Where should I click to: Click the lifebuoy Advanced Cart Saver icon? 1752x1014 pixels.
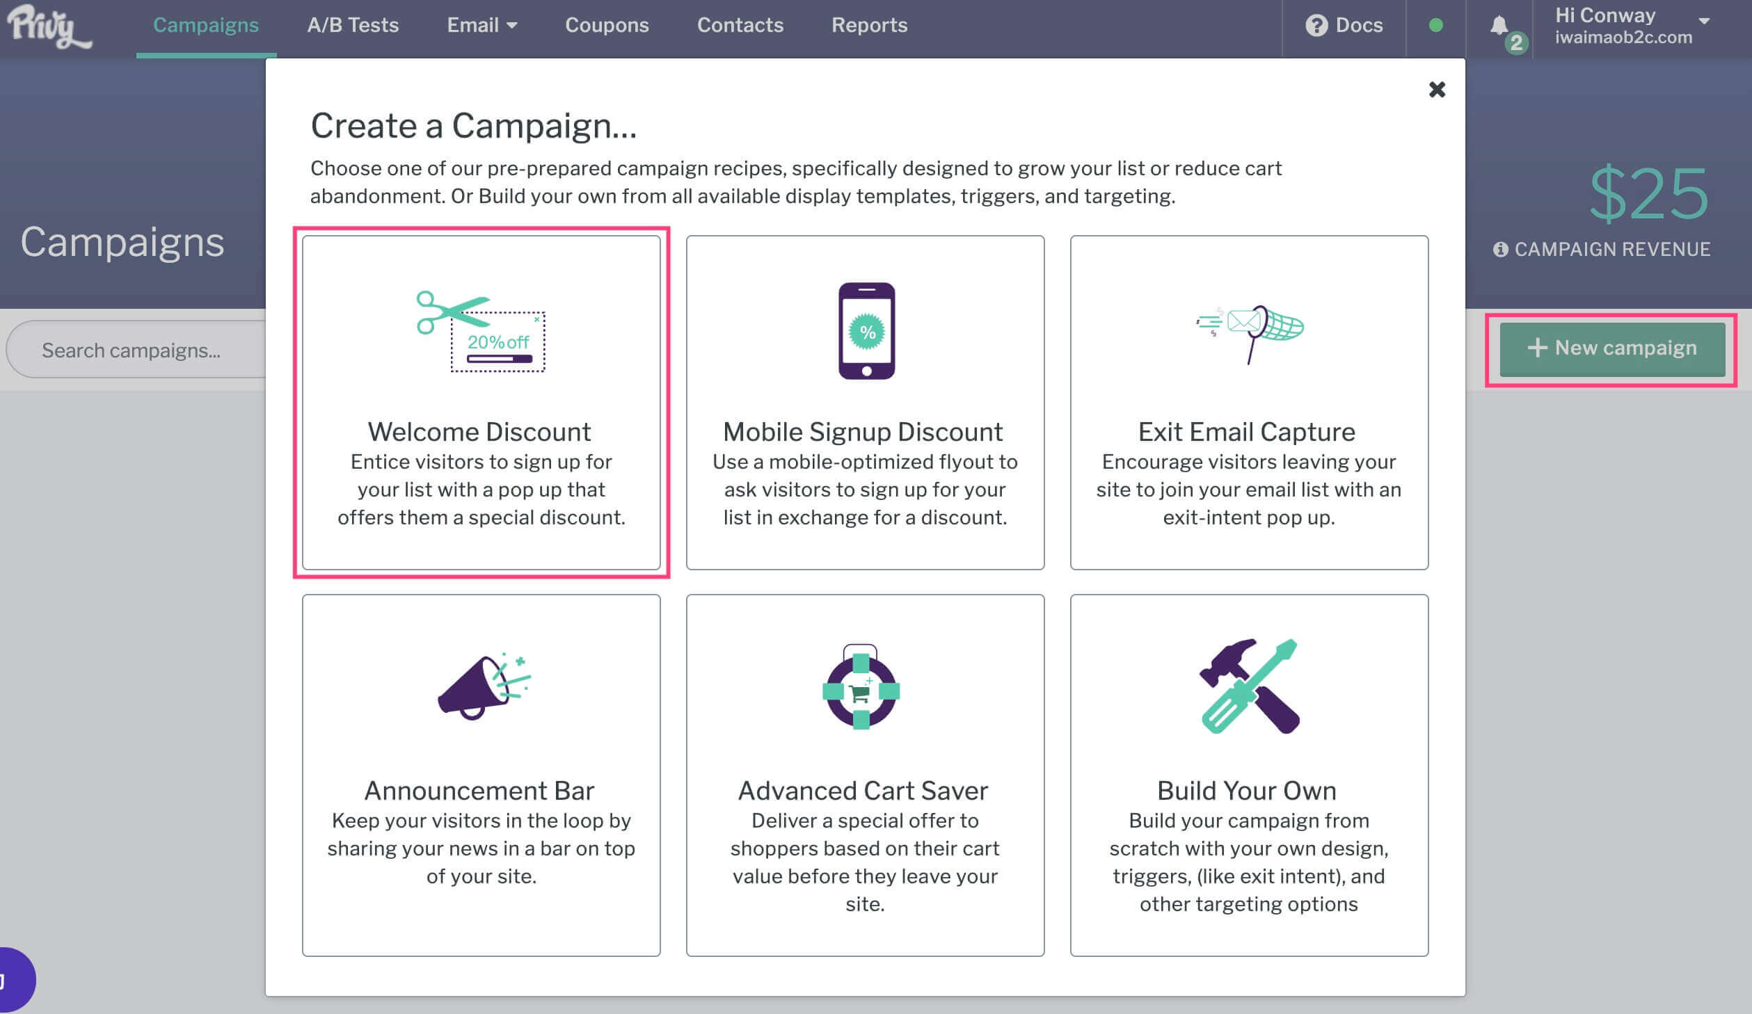(x=861, y=687)
